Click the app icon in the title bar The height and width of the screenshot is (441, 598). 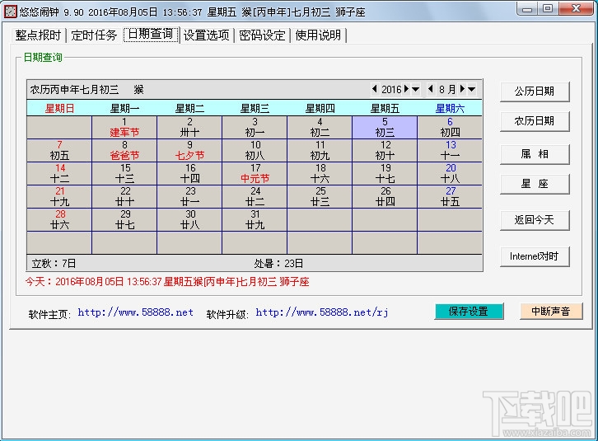(x=11, y=12)
